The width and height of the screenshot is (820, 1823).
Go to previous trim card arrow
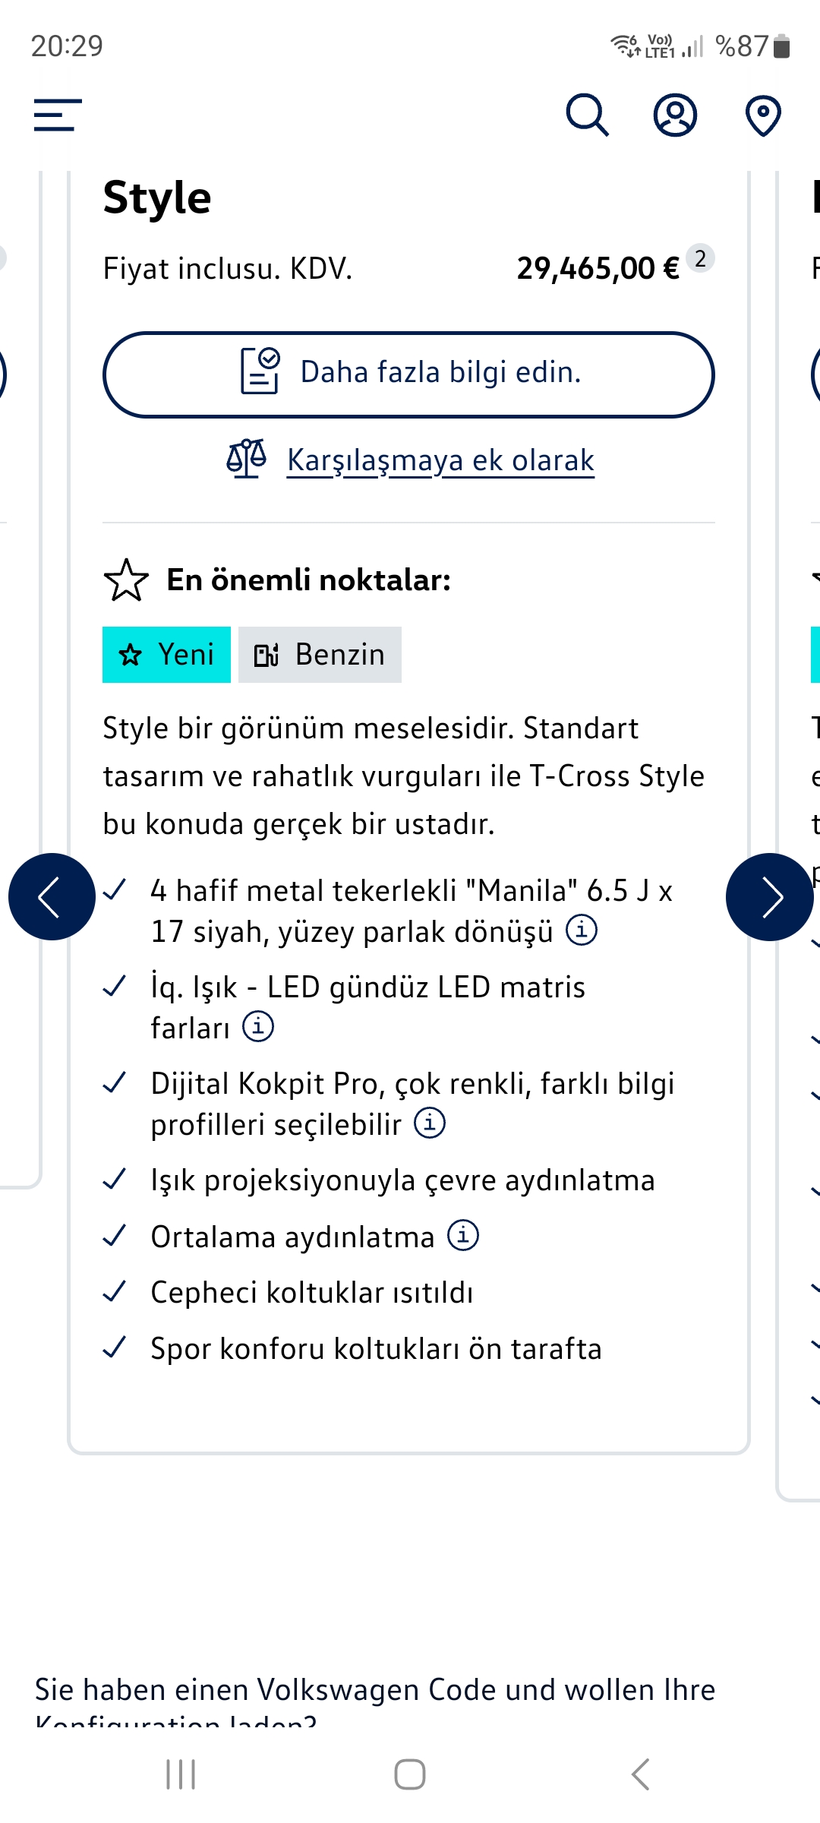coord(52,897)
